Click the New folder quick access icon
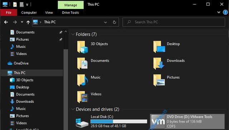Image resolution: width=229 pixels, height=130 pixels. point(21,5)
